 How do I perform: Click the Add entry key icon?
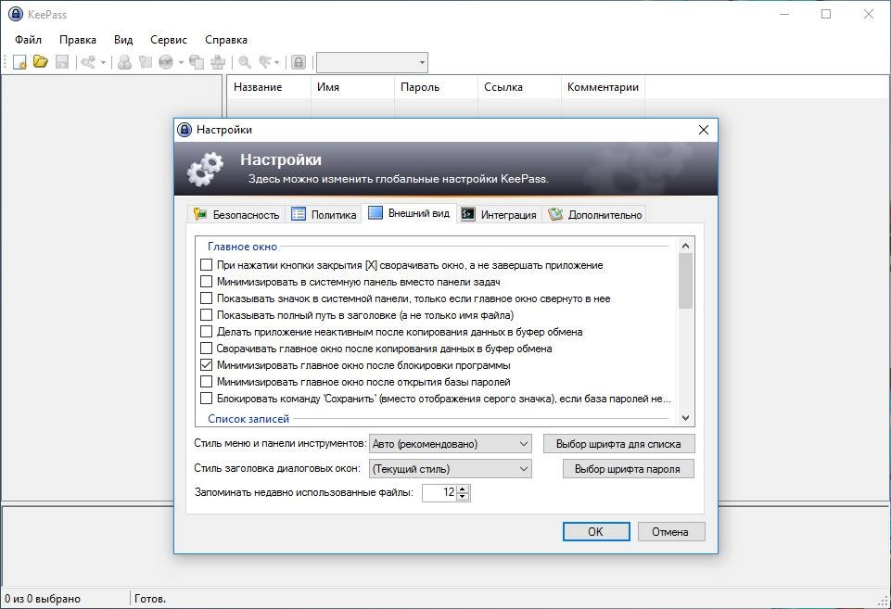[x=88, y=62]
